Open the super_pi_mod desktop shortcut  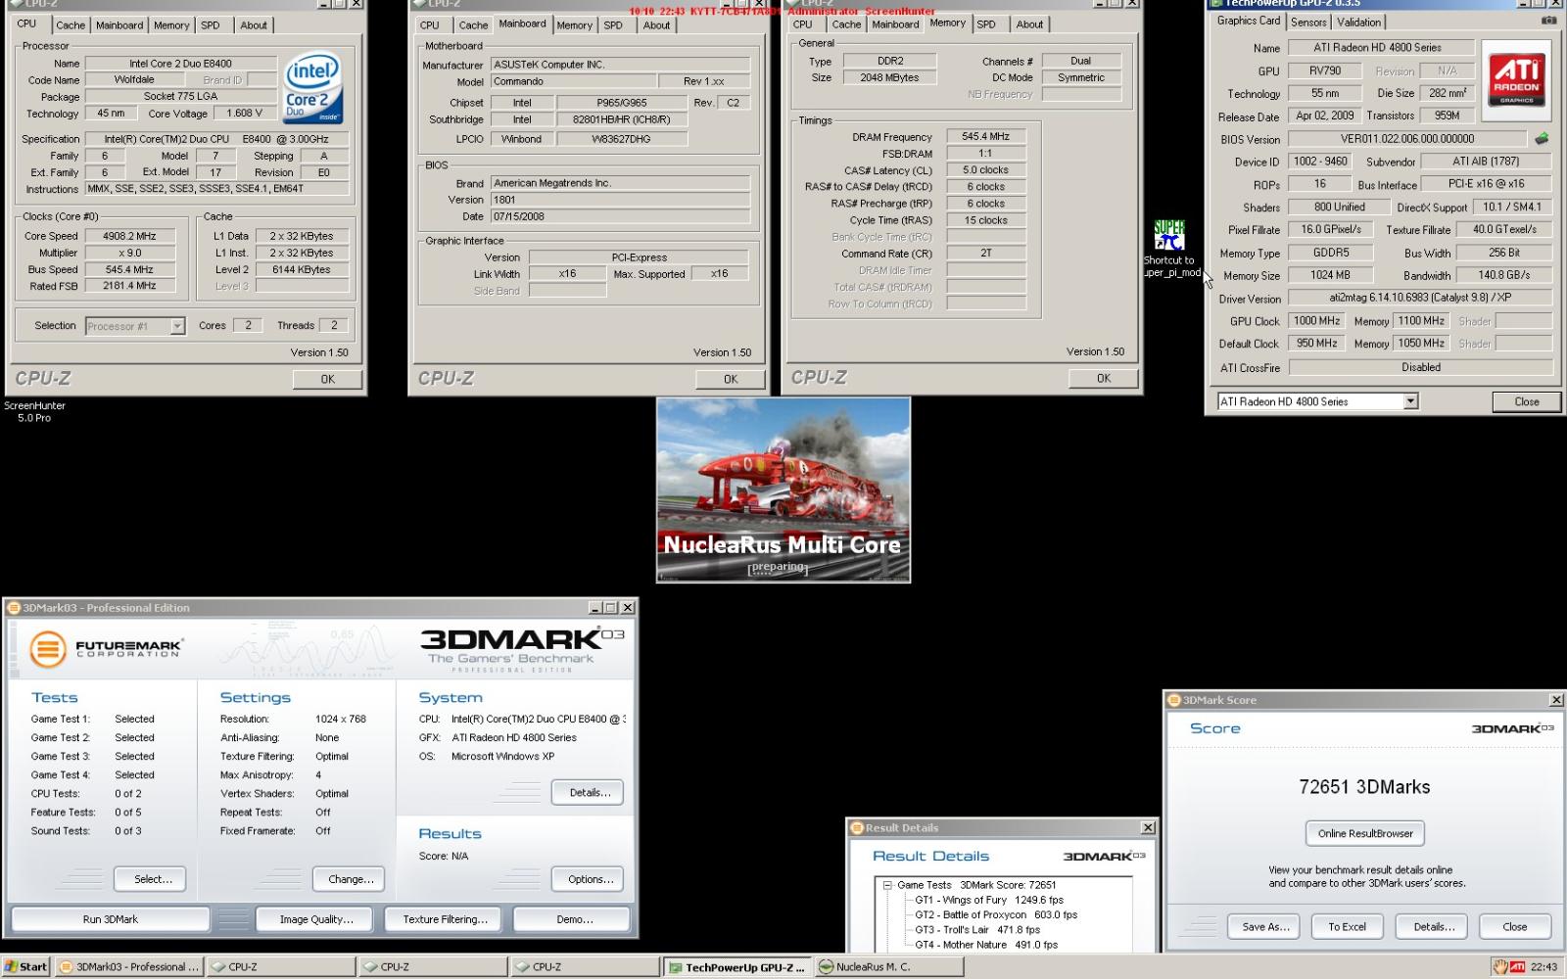(1169, 250)
